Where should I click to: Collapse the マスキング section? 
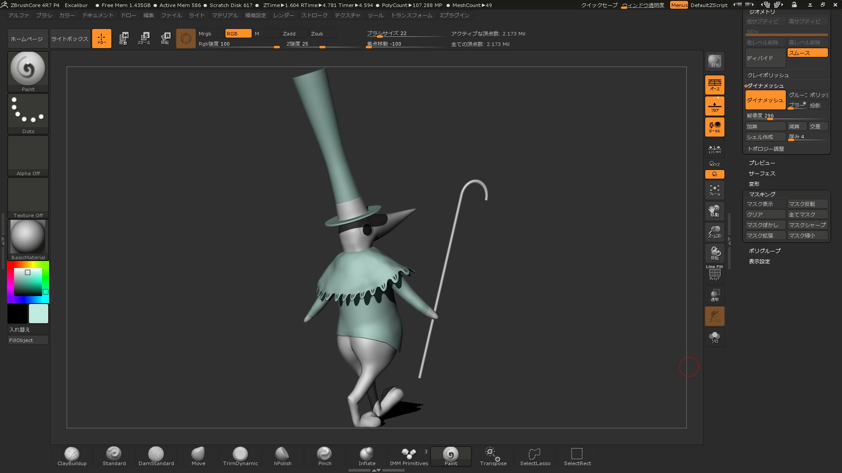click(x=762, y=194)
